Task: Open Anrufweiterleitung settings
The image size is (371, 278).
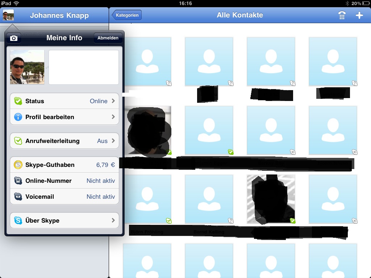Action: click(x=64, y=141)
